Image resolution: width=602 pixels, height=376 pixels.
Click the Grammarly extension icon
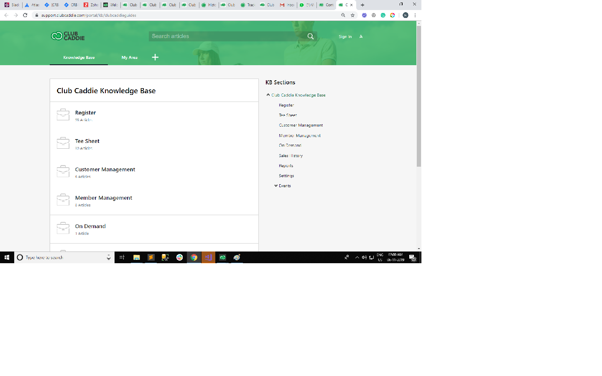point(383,15)
